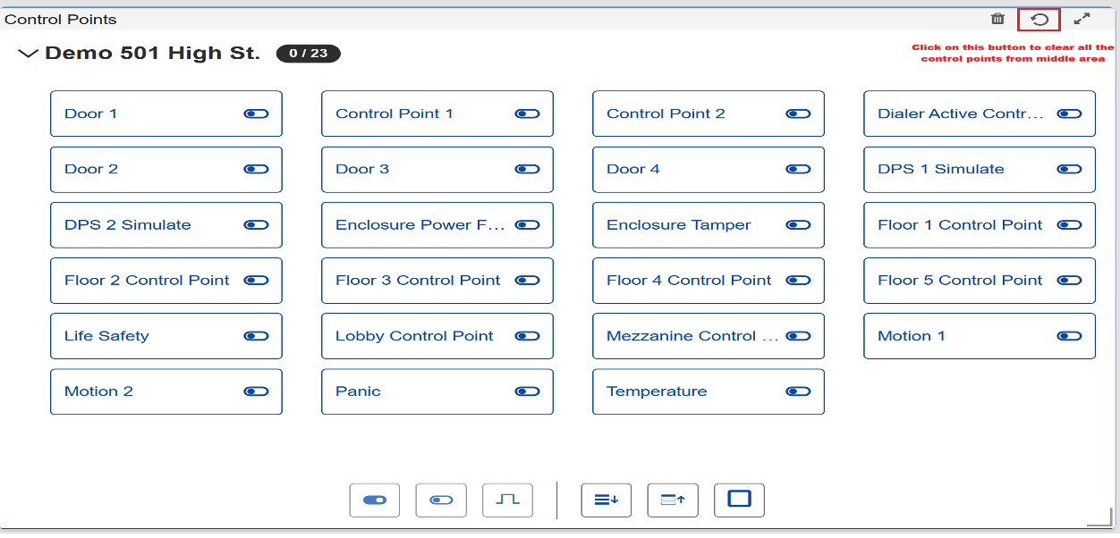Click the outlined toggle-off button in bottom toolbar
Image resolution: width=1120 pixels, height=538 pixels.
tap(441, 500)
